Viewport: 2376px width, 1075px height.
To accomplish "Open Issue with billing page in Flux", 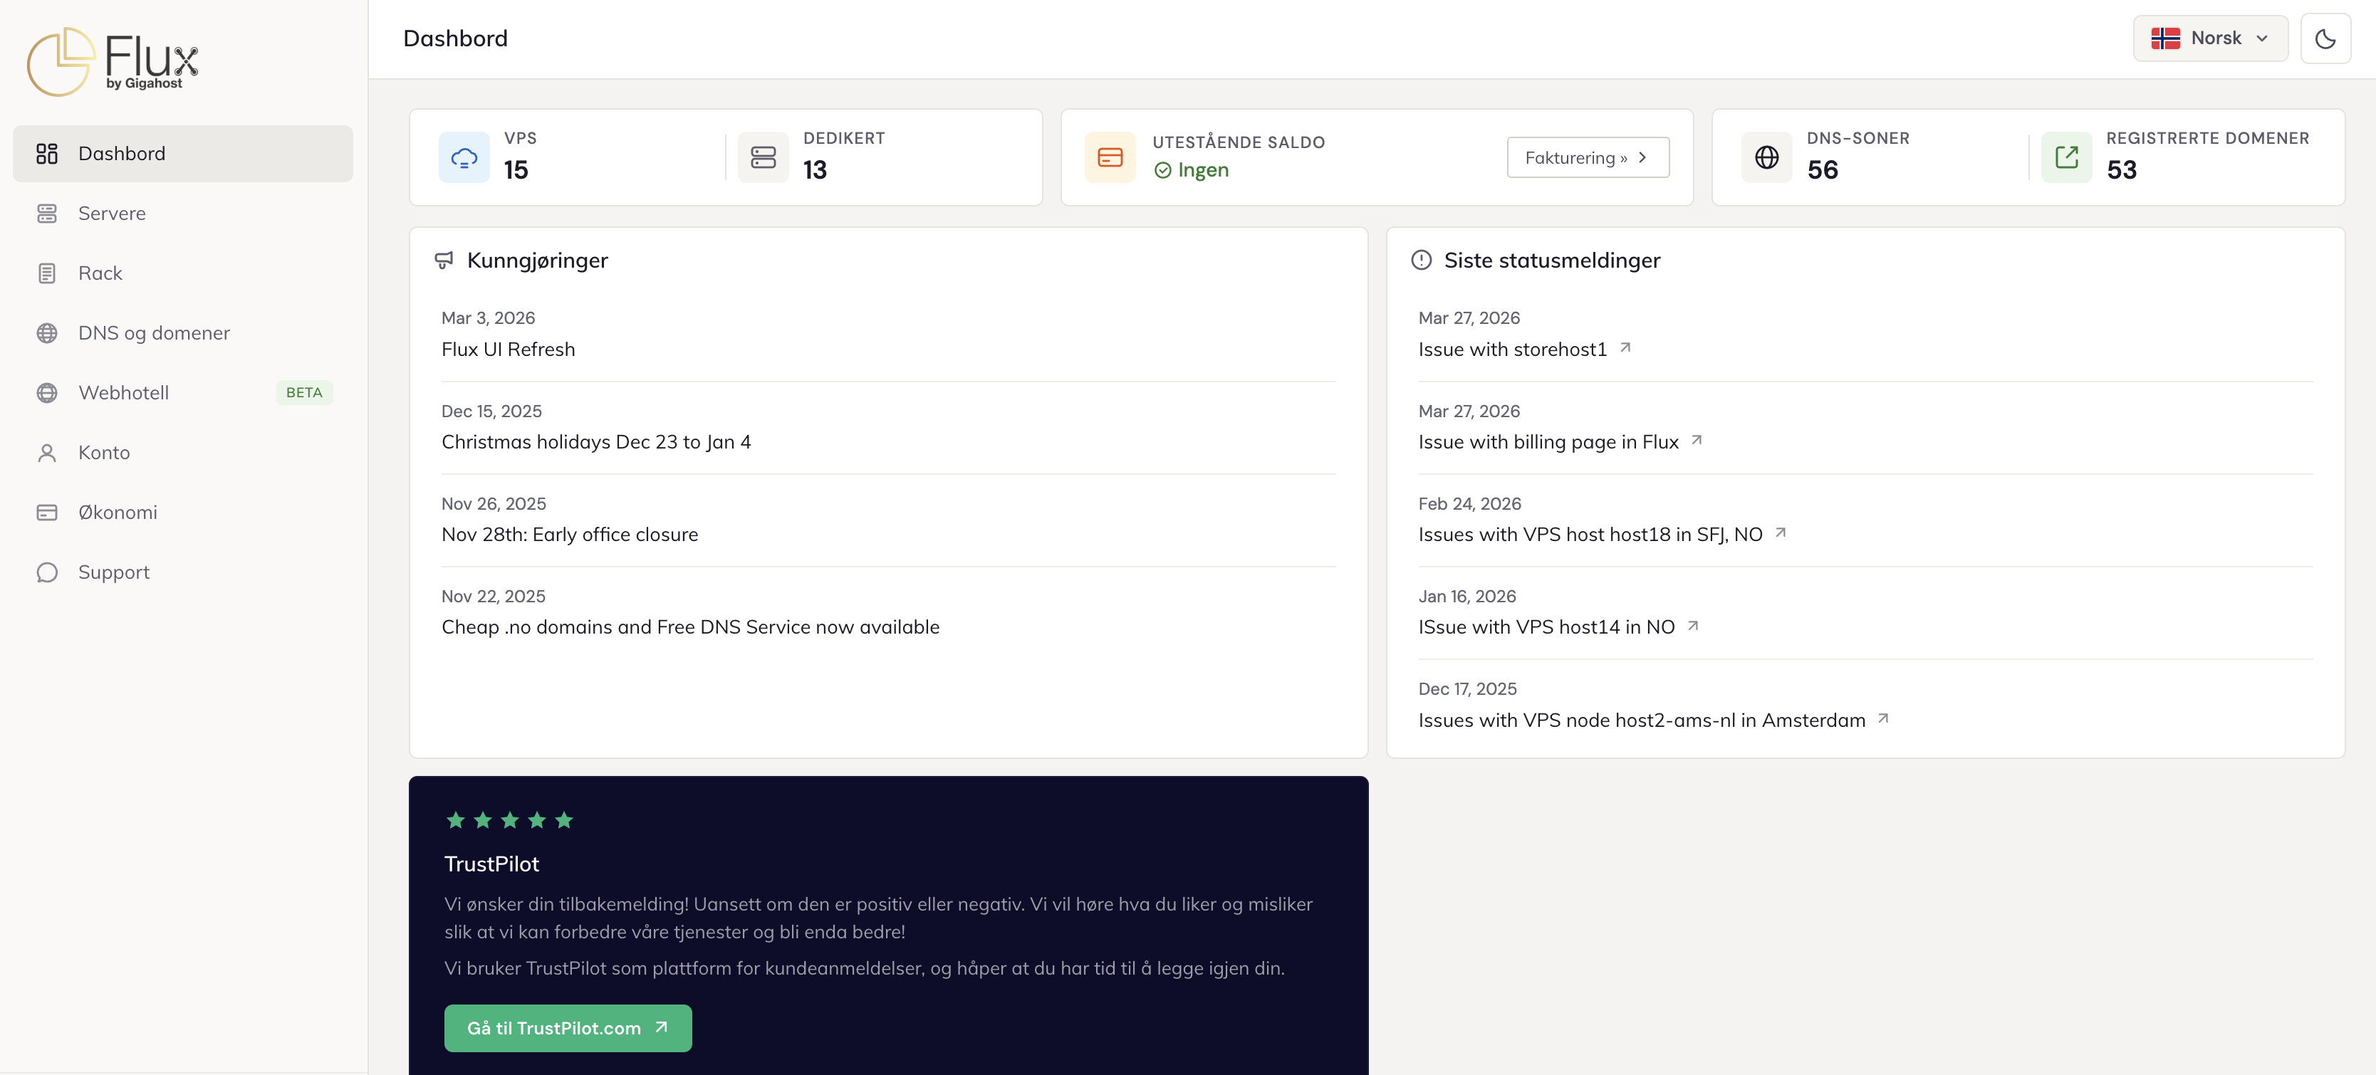I will click(1548, 443).
